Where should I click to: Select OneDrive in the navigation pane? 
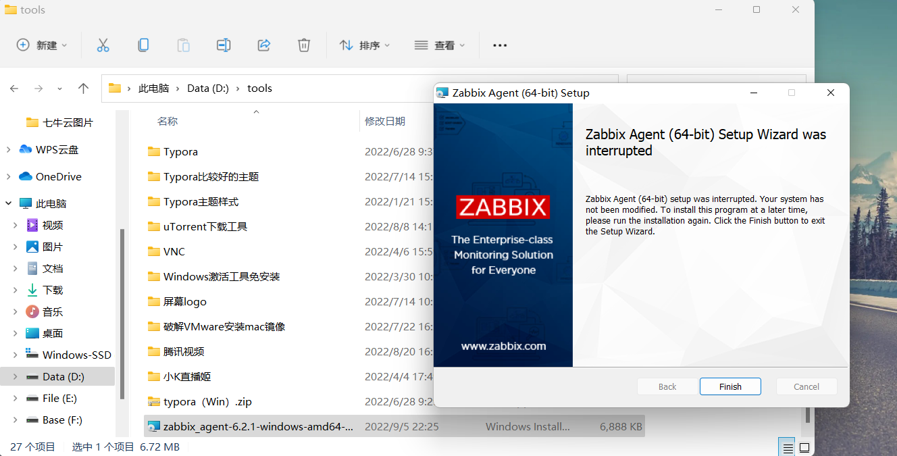click(58, 176)
